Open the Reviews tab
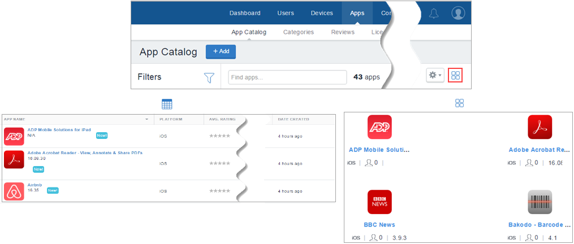 coord(343,32)
